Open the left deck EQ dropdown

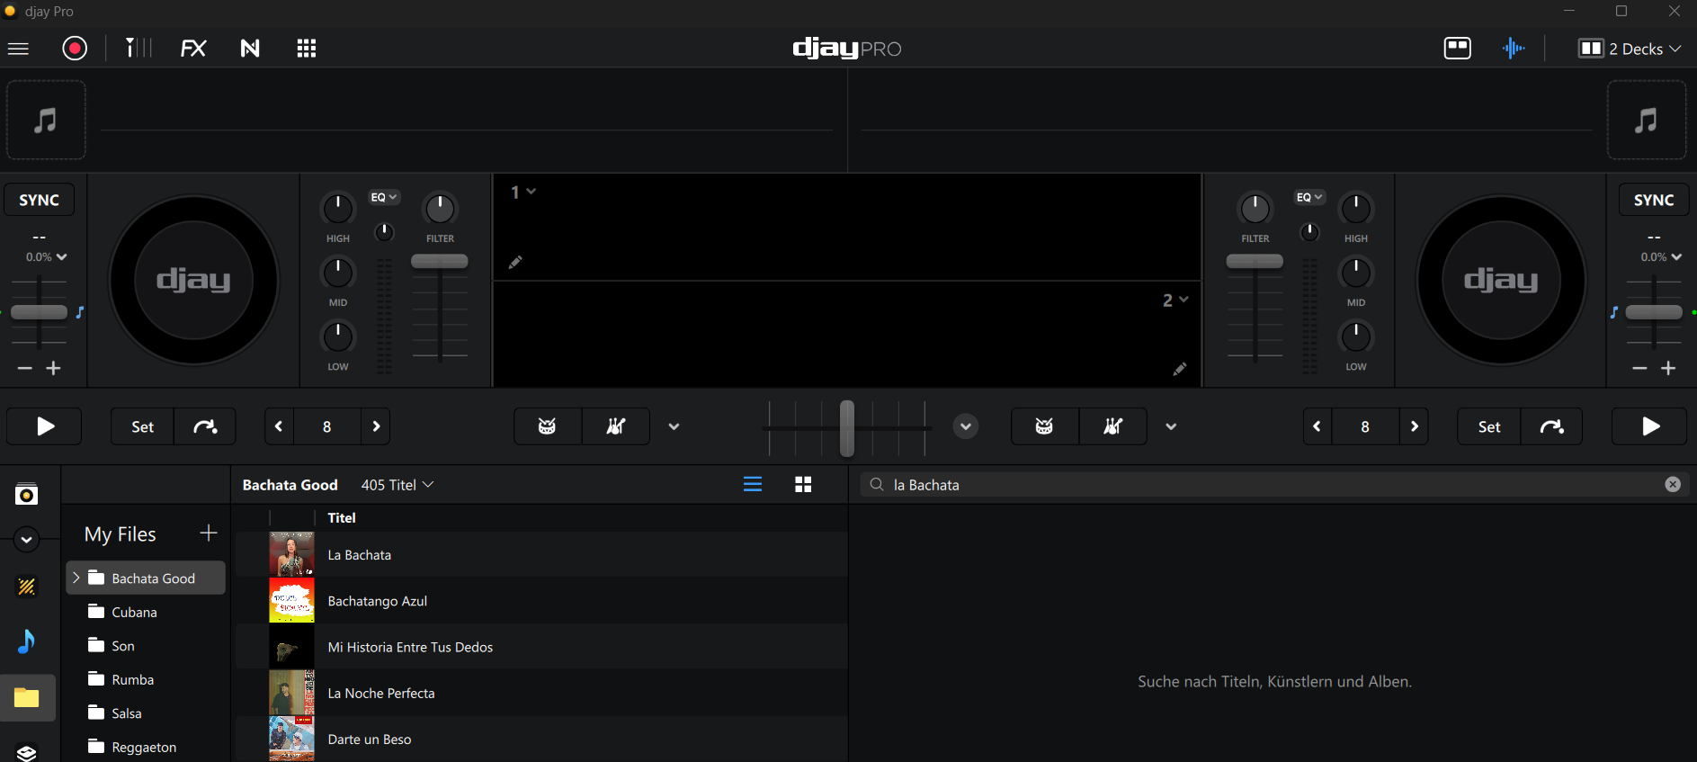[384, 197]
